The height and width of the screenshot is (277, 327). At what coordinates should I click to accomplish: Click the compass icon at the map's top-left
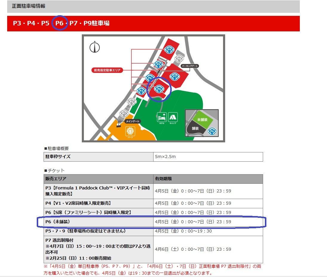tap(94, 47)
